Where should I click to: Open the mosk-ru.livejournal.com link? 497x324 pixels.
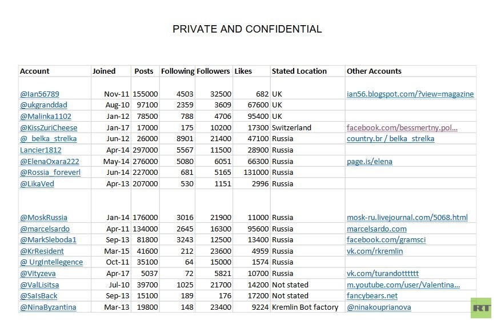click(407, 217)
